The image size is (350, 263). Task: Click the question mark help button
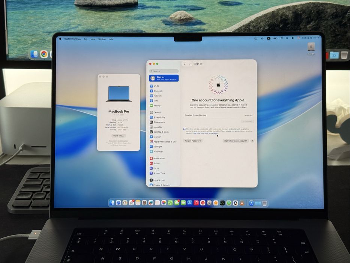pos(252,141)
